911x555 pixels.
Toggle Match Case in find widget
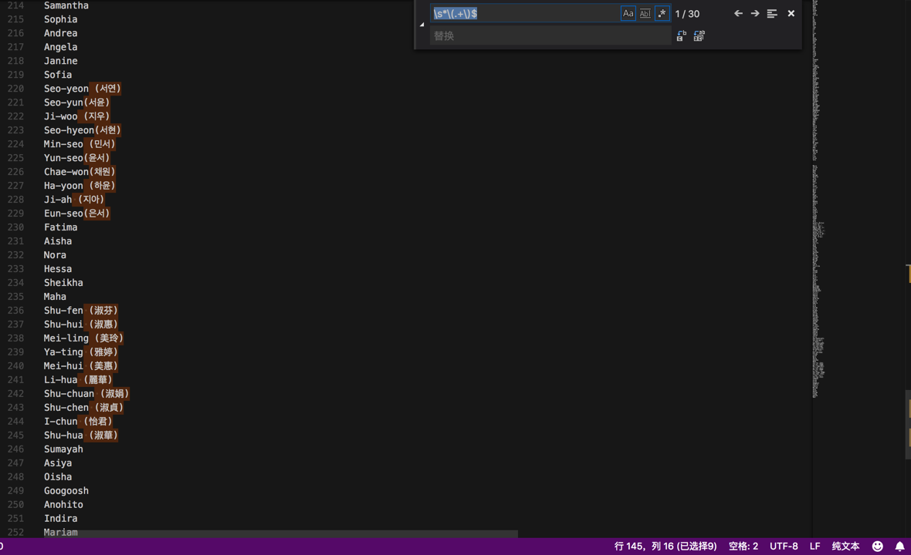628,13
